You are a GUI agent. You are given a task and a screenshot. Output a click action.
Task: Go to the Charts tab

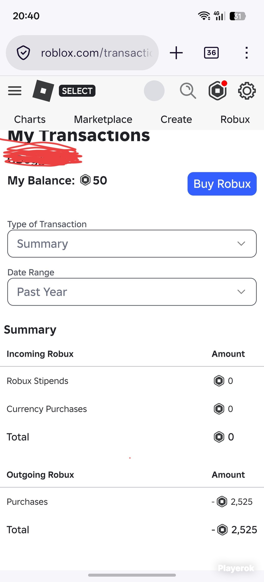(30, 119)
